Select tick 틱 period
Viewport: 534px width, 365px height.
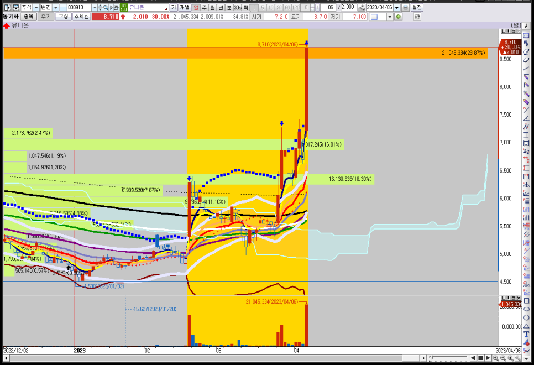pyautogui.click(x=245, y=7)
